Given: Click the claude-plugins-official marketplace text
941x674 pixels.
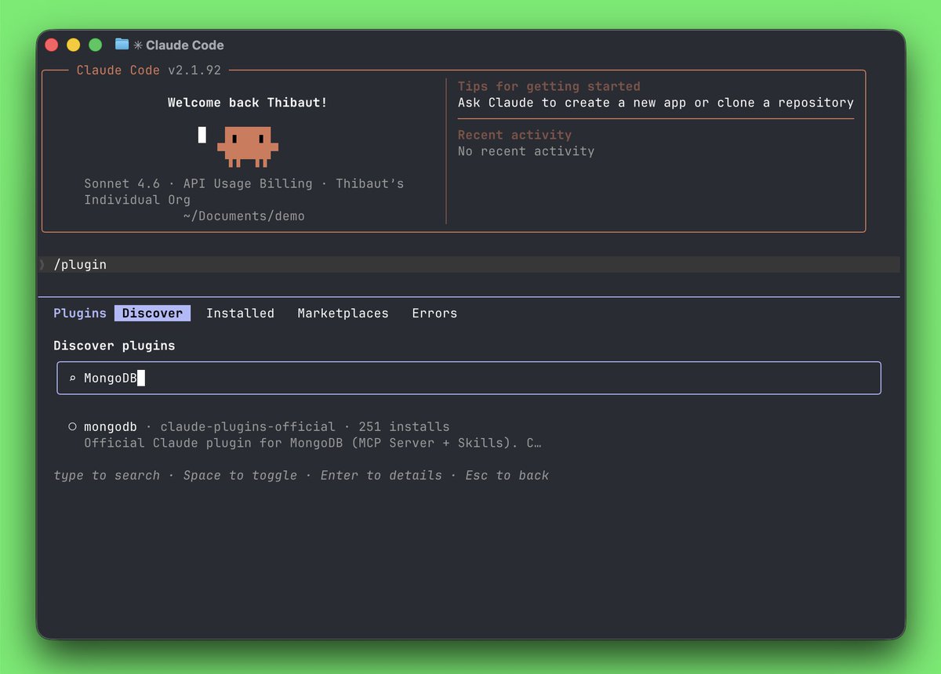Looking at the screenshot, I should tap(248, 427).
